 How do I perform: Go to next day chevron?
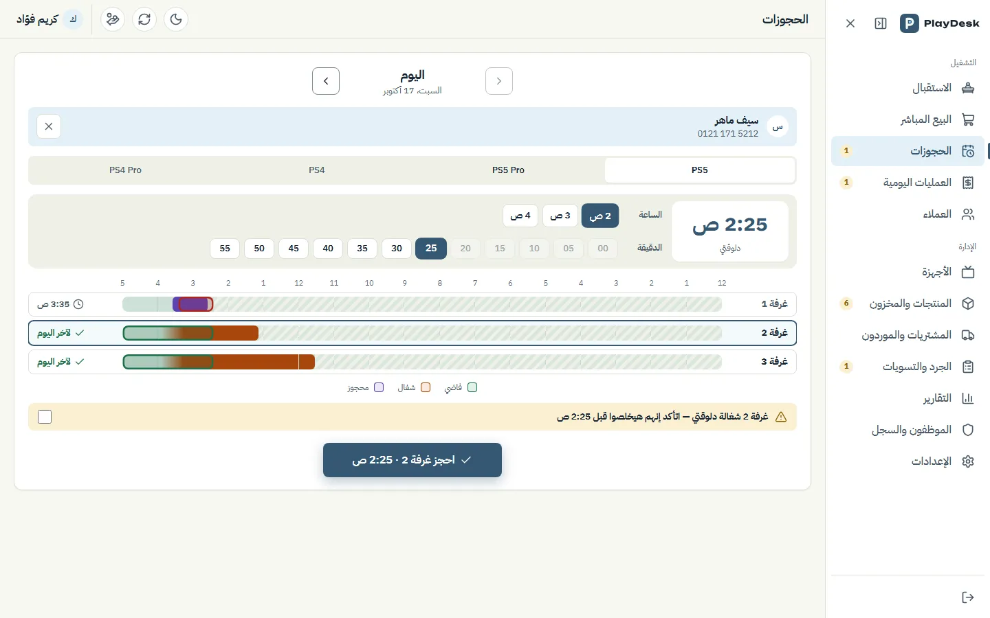click(326, 81)
